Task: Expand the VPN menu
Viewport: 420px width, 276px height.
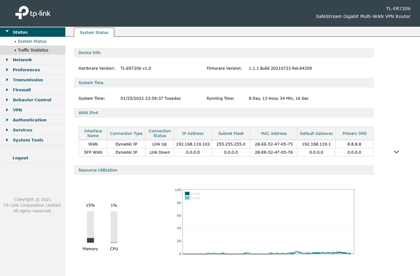Action: (x=17, y=110)
